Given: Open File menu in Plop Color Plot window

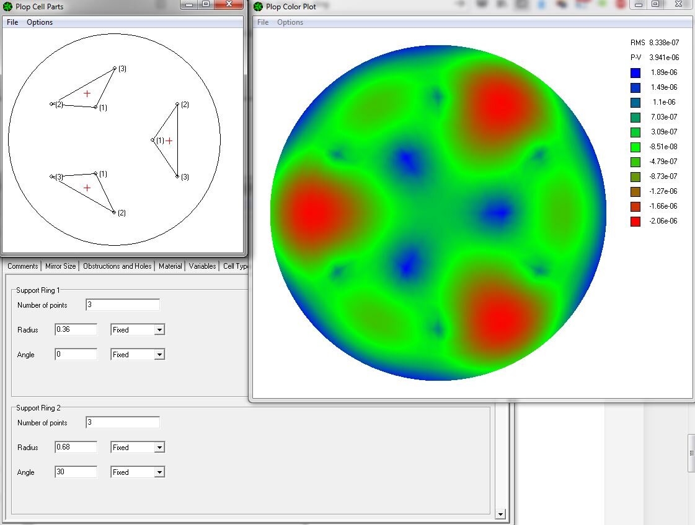Looking at the screenshot, I should [263, 22].
